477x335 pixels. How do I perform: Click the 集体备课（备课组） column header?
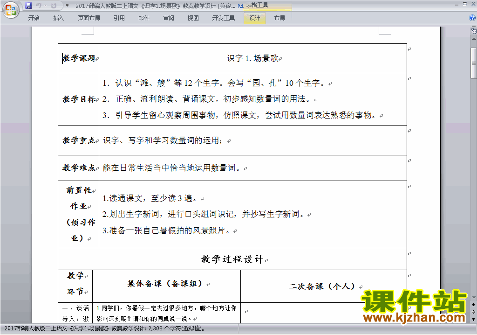point(165,284)
